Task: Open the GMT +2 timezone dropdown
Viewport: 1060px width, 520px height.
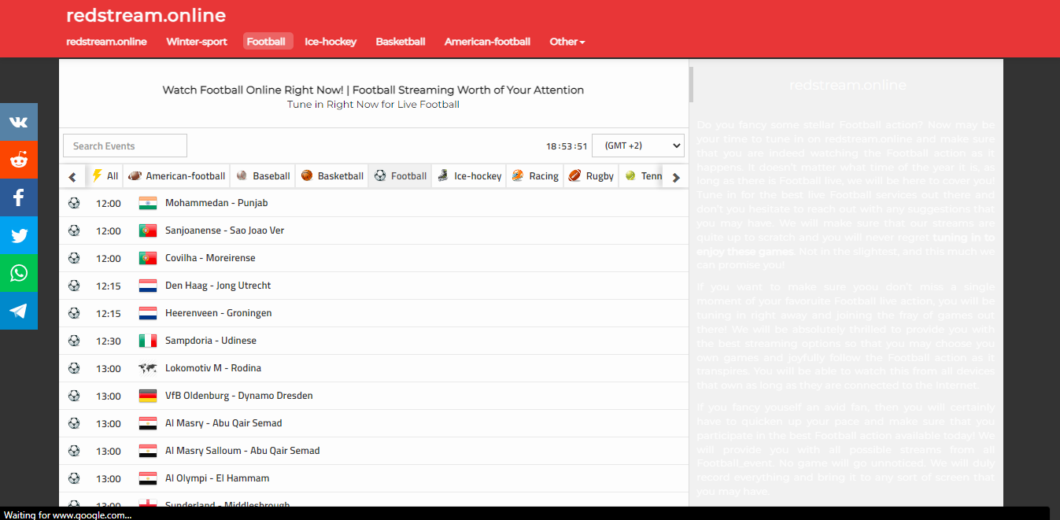Action: click(x=638, y=146)
